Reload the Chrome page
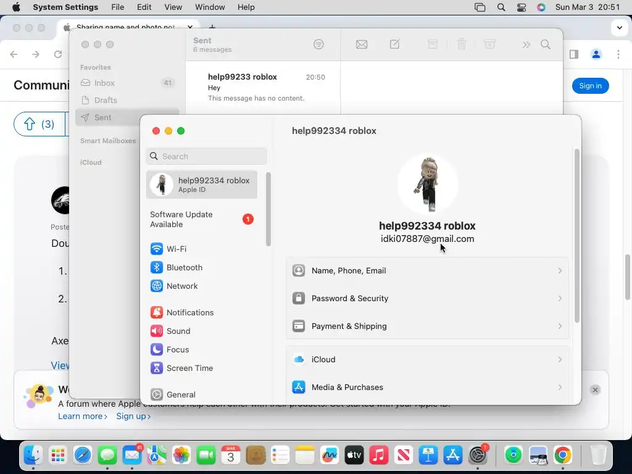 [58, 54]
